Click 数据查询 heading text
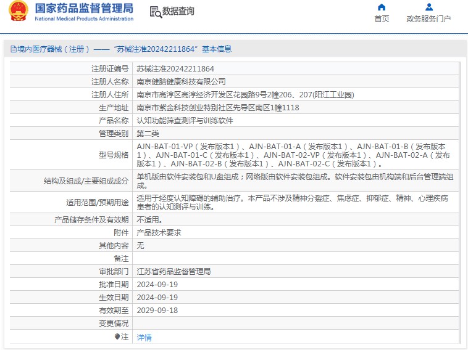Screen dimensions: 468x350 [x=178, y=11]
